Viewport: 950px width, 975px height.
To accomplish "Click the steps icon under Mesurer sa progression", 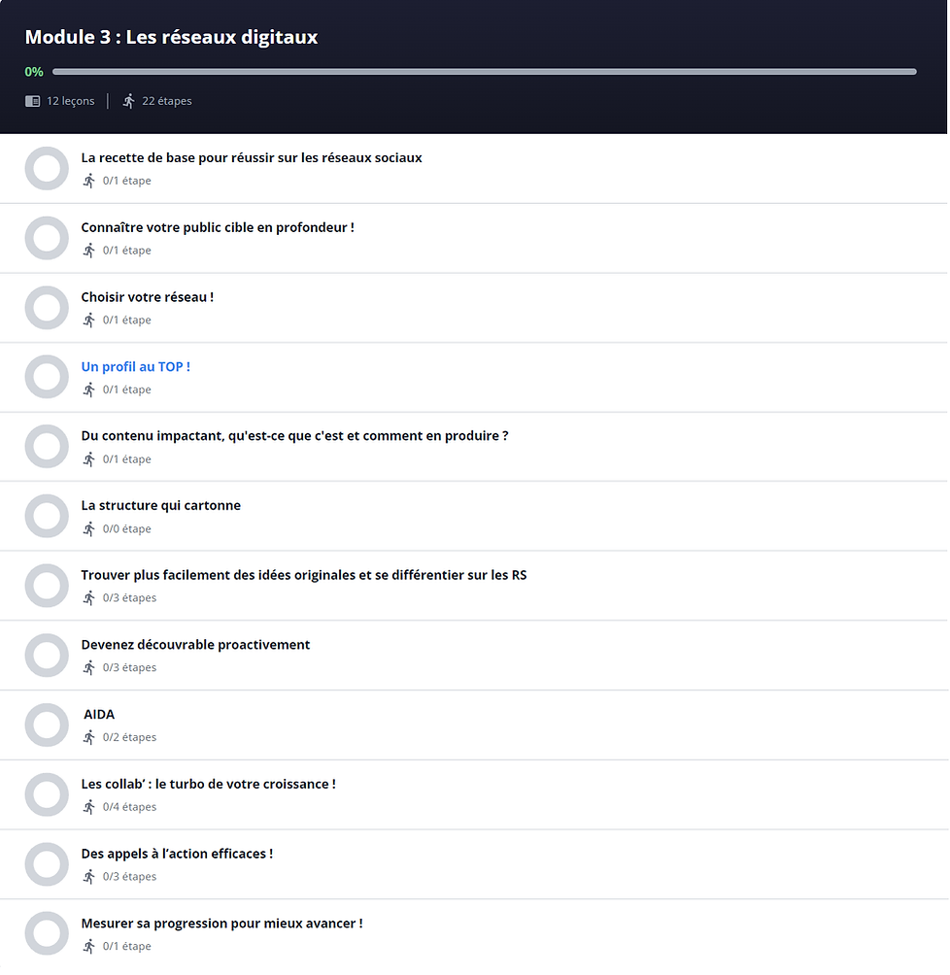I will pyautogui.click(x=89, y=946).
